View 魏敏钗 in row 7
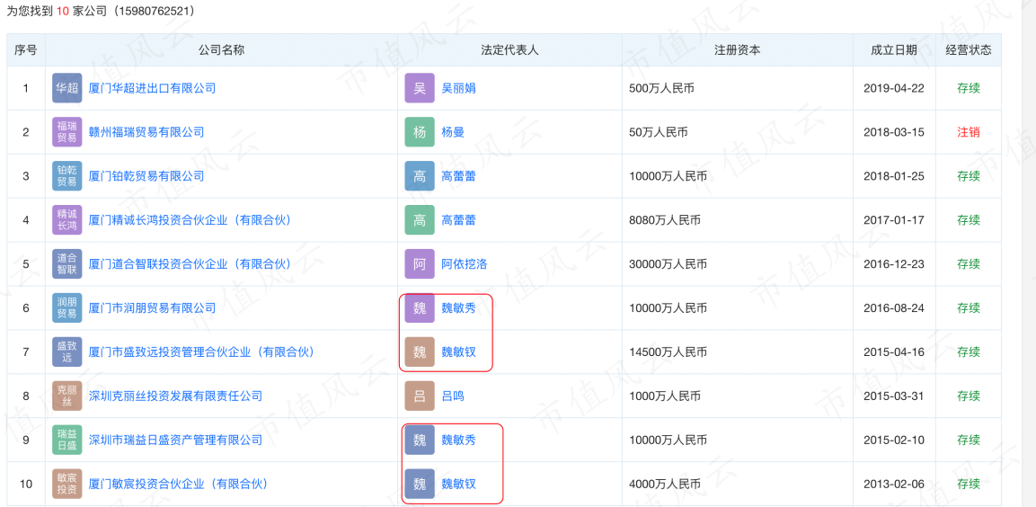Screen dimensions: 1036x507 [458, 351]
